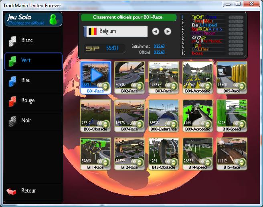
Task: Pick the red flag Rouge icon
Action: click(x=13, y=101)
